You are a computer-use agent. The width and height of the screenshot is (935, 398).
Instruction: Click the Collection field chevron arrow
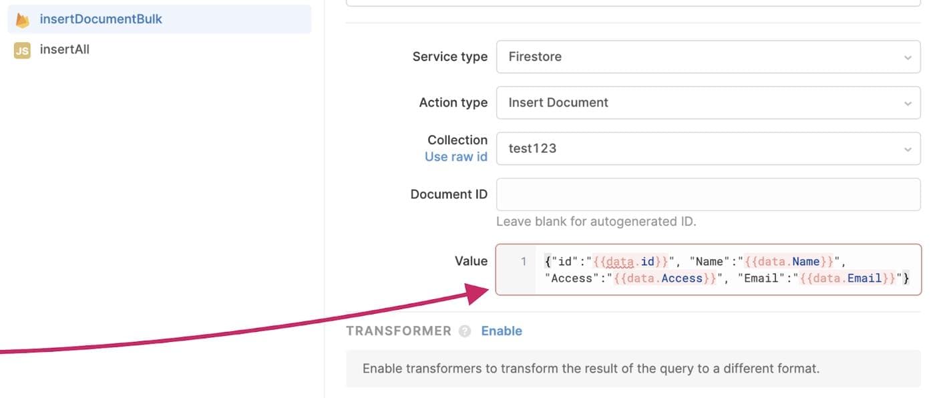click(x=907, y=149)
